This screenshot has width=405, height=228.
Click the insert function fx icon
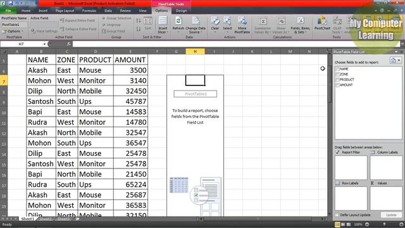point(68,44)
